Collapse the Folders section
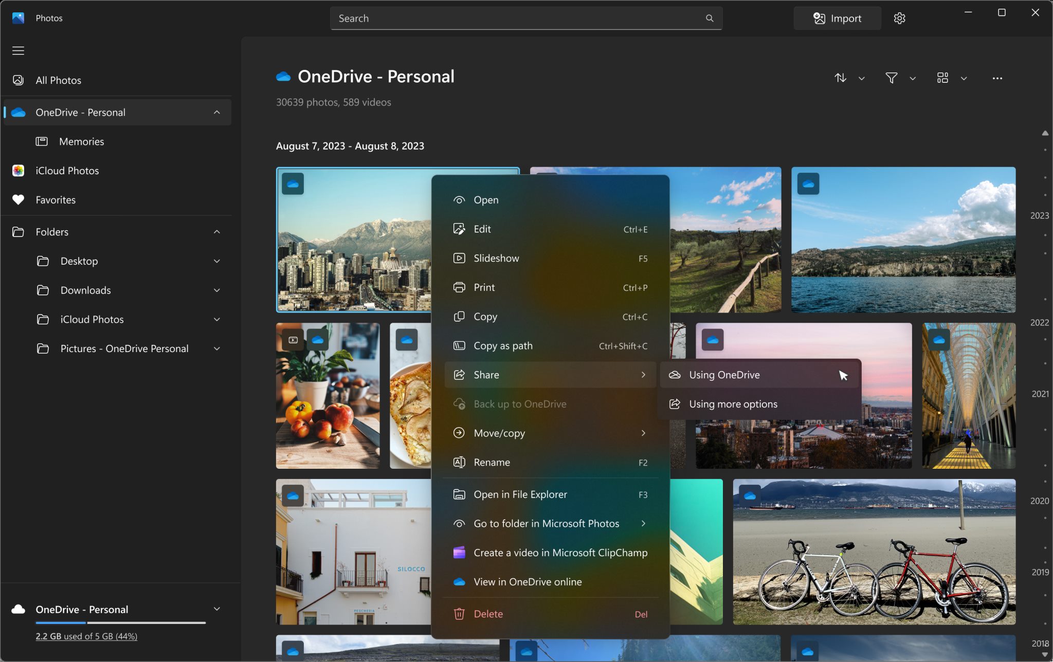 (216, 232)
